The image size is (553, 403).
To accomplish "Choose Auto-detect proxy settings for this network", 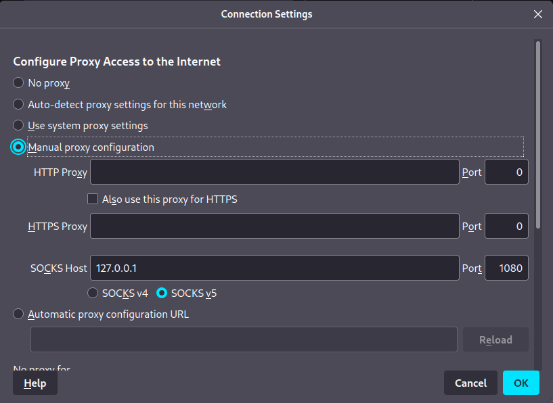I will (x=18, y=104).
